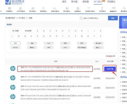Select the 热门驱动 tab
This screenshot has height=104, width=127.
coord(98,2)
